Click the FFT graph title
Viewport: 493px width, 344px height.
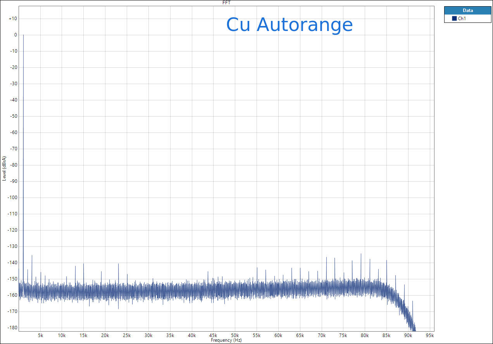point(227,3)
